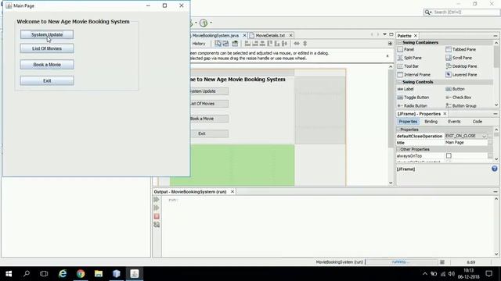The image size is (501, 281).
Task: Close the Palette panel tab
Action: click(x=416, y=36)
